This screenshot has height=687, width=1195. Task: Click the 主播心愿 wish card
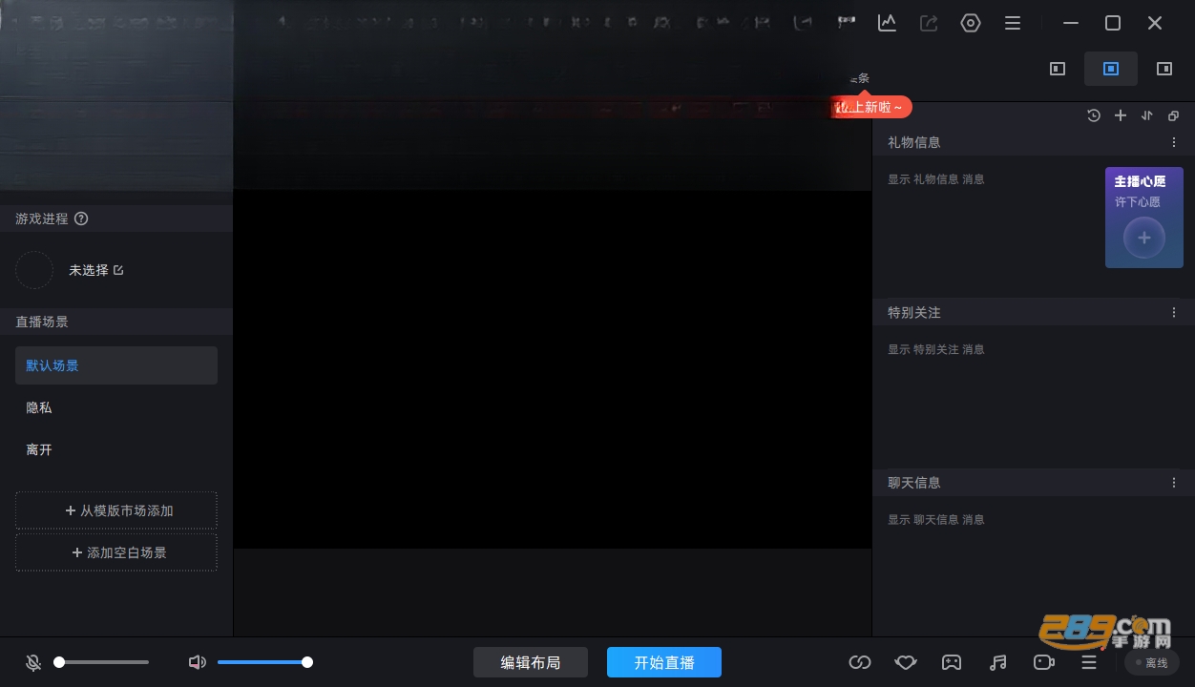pyautogui.click(x=1144, y=218)
